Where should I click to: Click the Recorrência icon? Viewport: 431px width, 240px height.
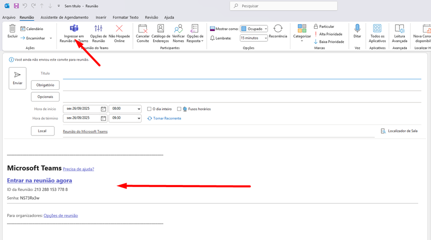(278, 29)
